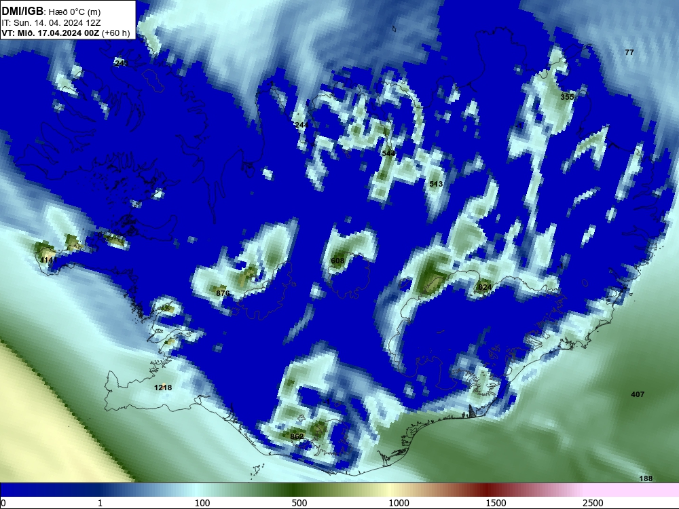
Task: Click the map value '1218'
Action: (x=163, y=388)
